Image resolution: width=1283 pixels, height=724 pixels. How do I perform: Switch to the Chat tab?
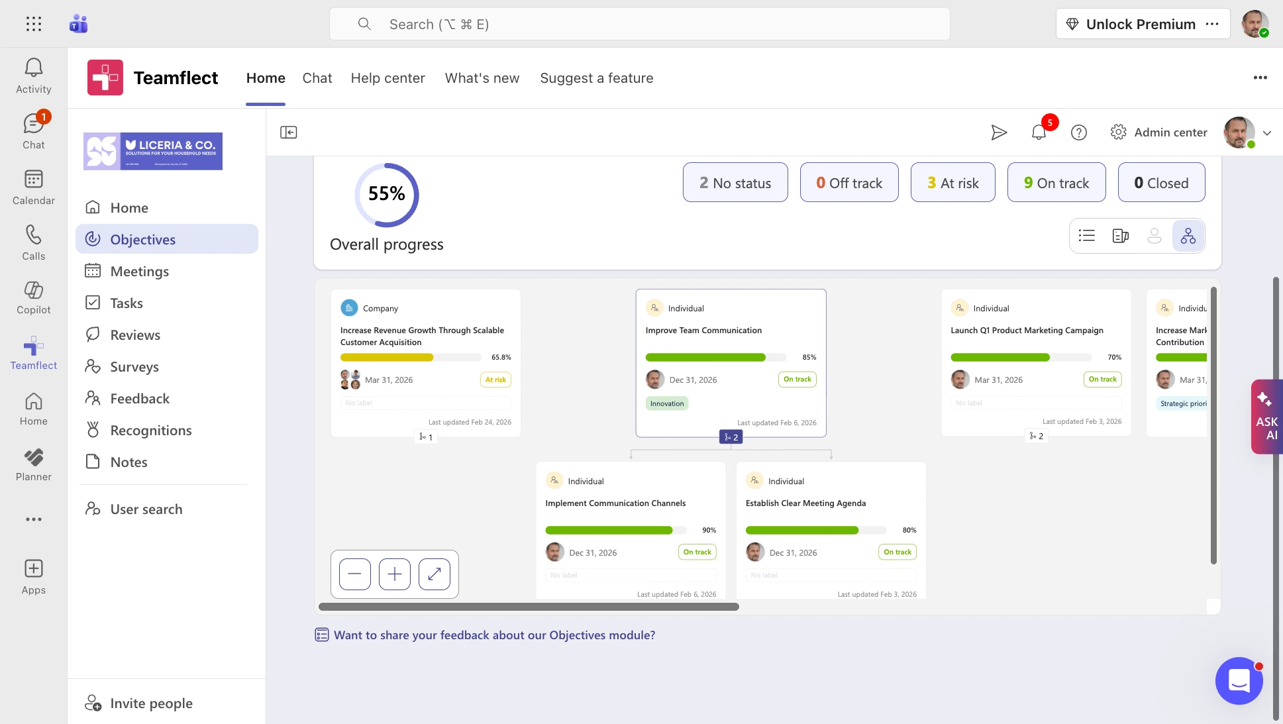(x=317, y=78)
